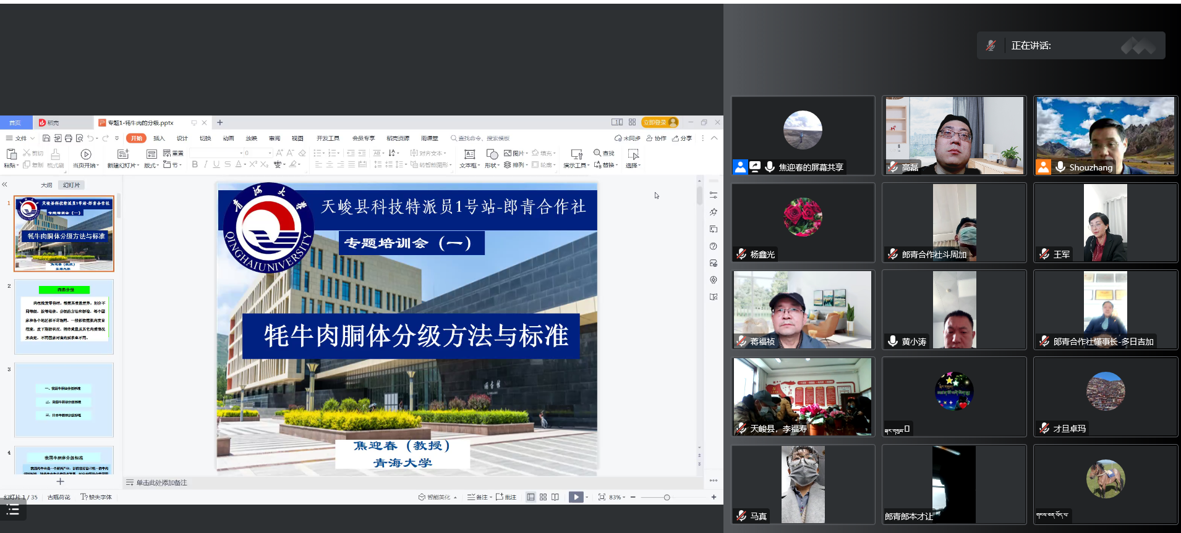This screenshot has height=533, width=1181.
Task: Click the select (选择) cursor icon
Action: [633, 154]
